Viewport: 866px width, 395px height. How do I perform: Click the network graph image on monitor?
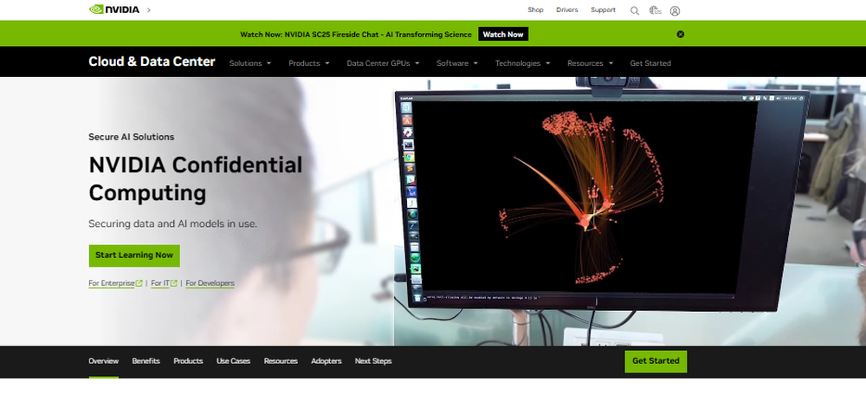pos(581,197)
